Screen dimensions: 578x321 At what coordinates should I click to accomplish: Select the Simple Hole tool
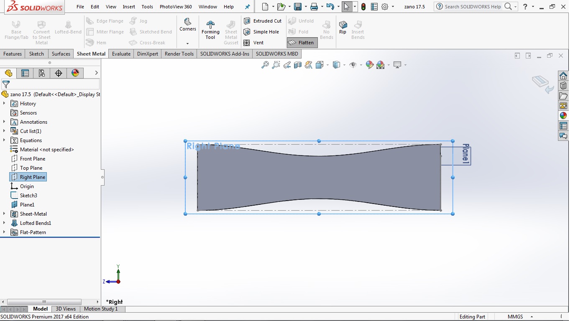click(x=261, y=32)
